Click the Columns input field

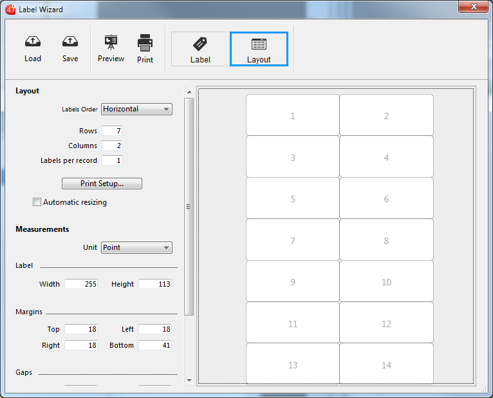(111, 146)
